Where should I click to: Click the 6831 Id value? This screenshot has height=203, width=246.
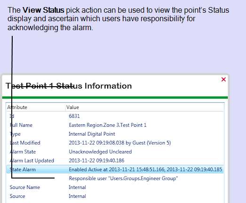74,116
